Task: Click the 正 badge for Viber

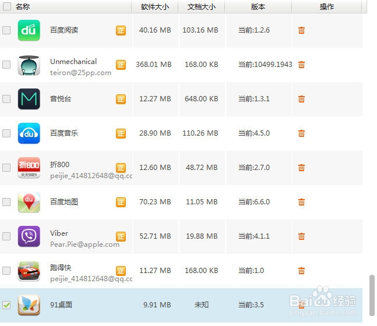Action: point(121,236)
